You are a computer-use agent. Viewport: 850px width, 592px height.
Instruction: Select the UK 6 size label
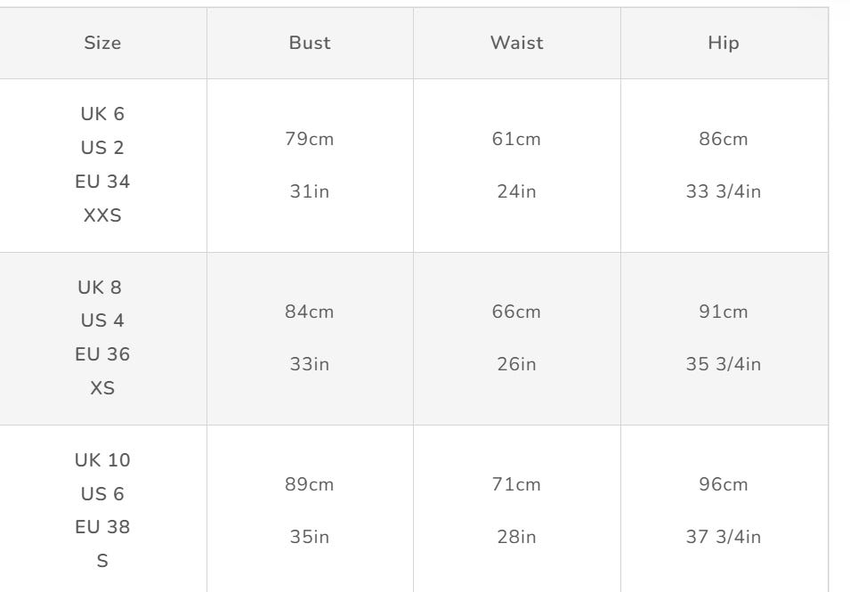[x=102, y=114]
